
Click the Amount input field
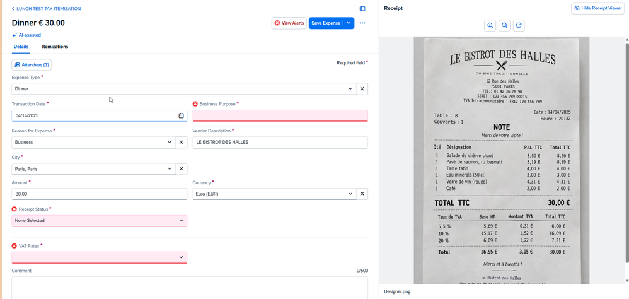pos(99,194)
